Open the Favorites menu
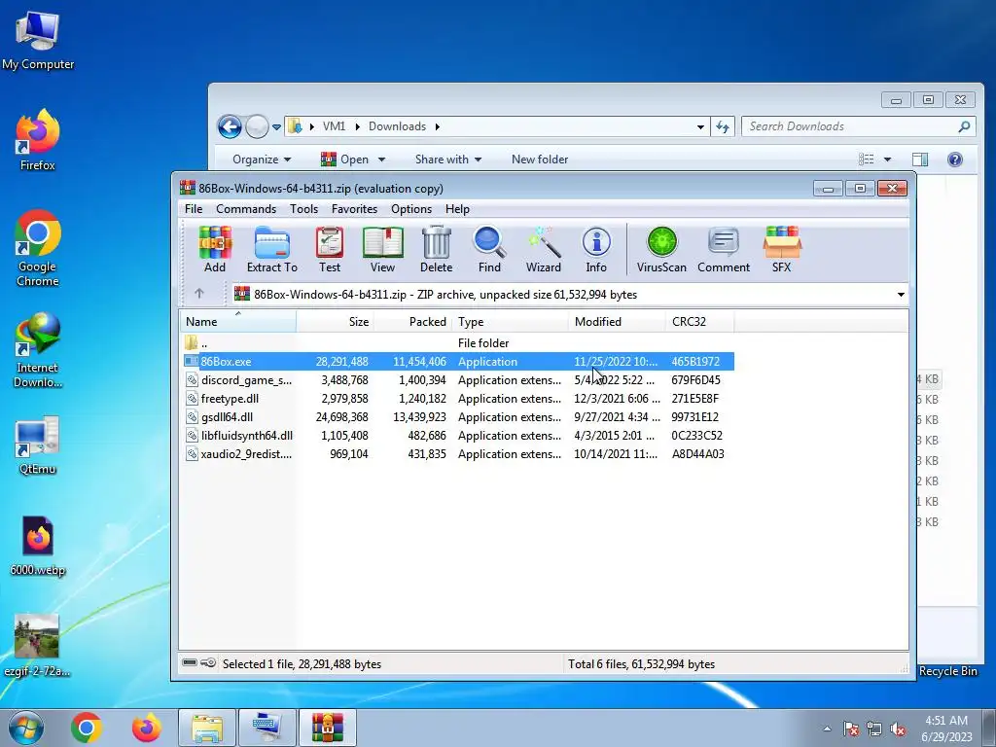This screenshot has height=747, width=996. [354, 209]
